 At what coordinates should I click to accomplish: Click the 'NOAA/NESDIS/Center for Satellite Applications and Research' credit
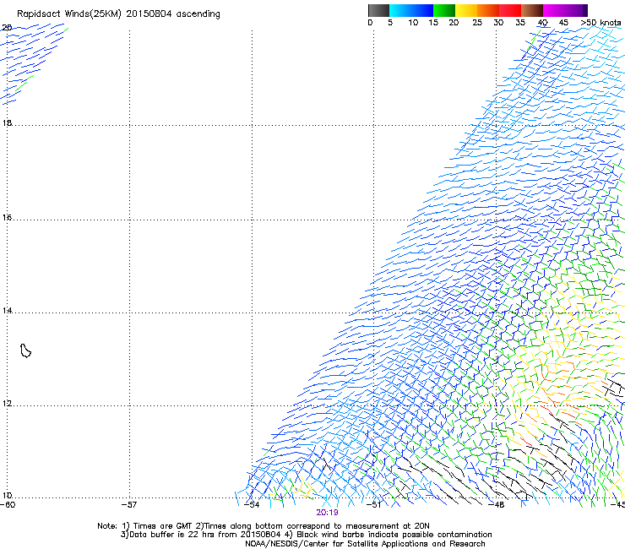(x=365, y=544)
